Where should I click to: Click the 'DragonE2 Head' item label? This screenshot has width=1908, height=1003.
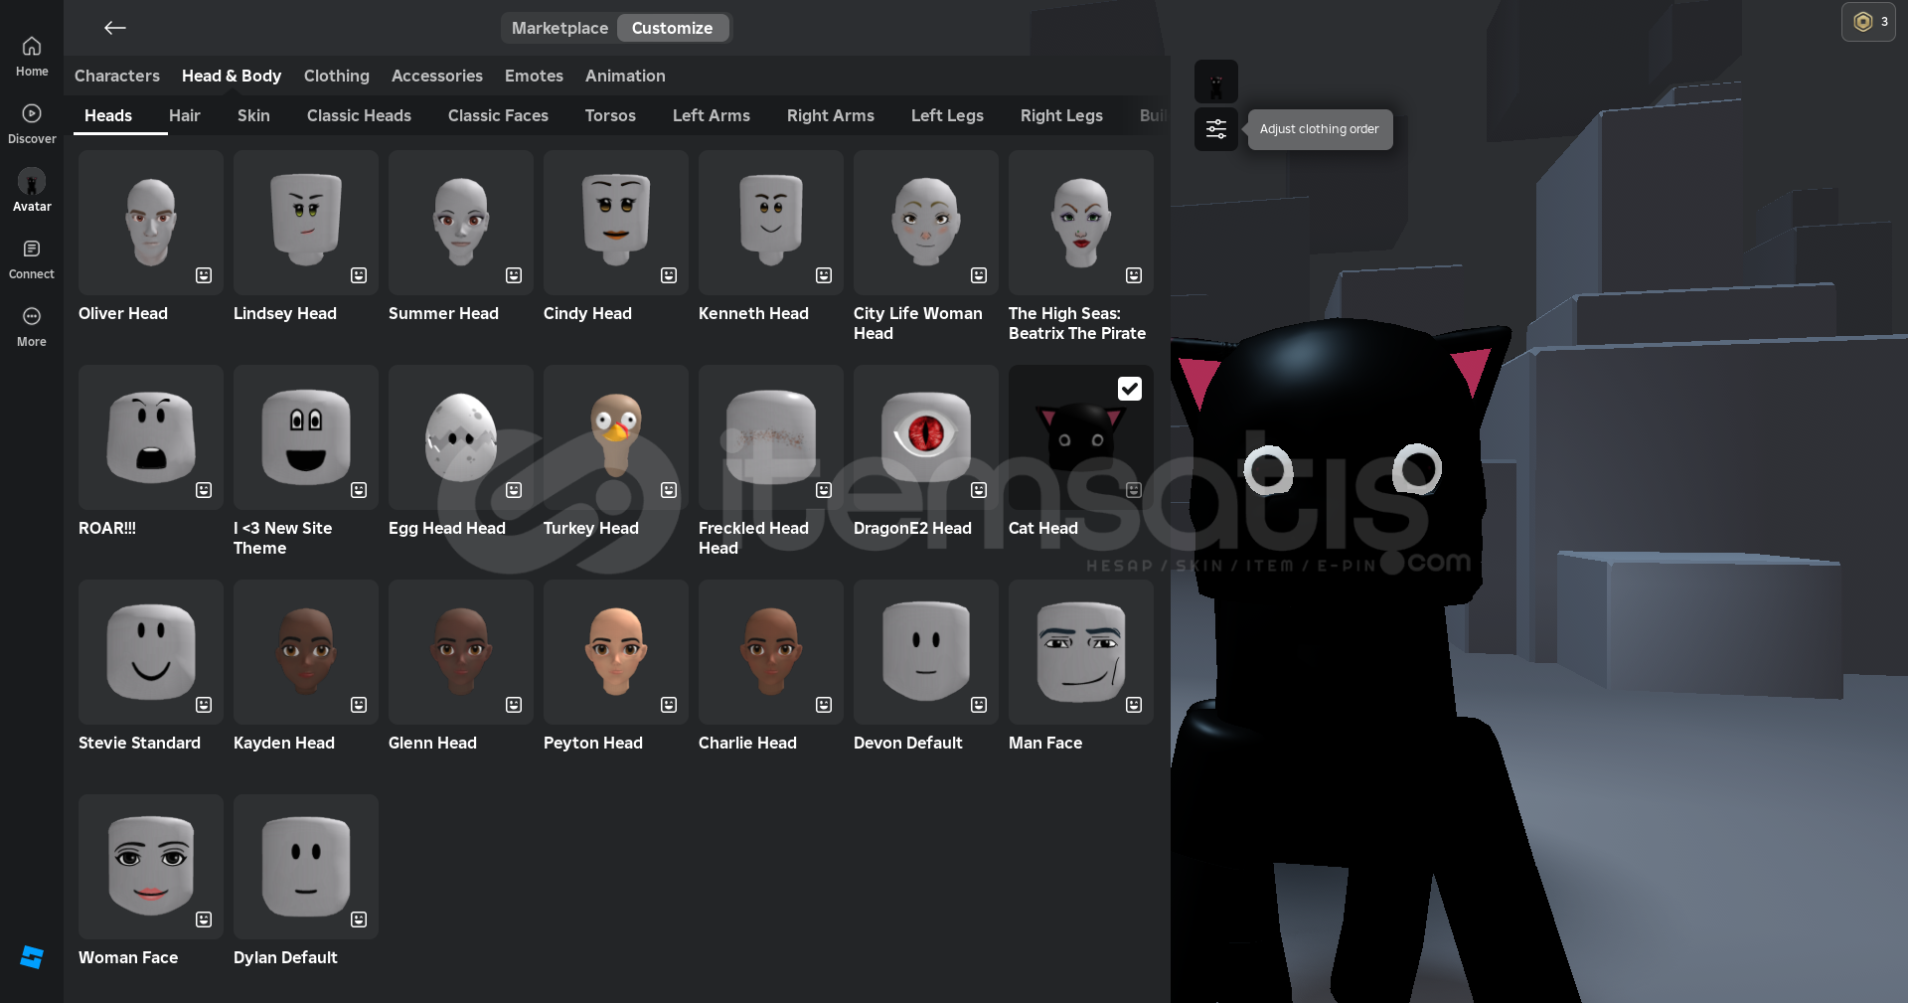click(912, 528)
